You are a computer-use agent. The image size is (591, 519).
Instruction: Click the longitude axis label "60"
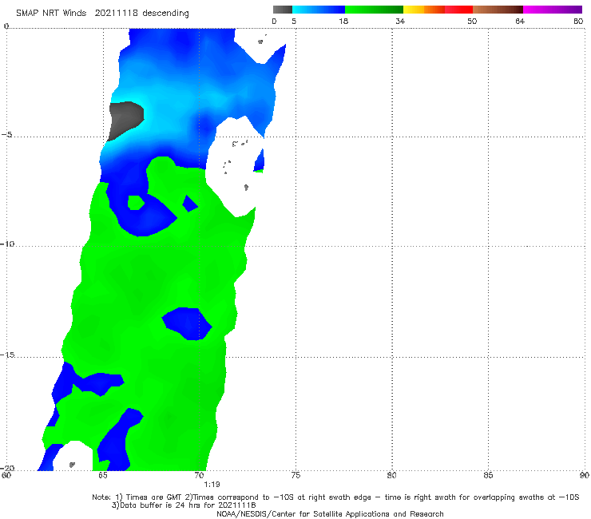(6, 475)
